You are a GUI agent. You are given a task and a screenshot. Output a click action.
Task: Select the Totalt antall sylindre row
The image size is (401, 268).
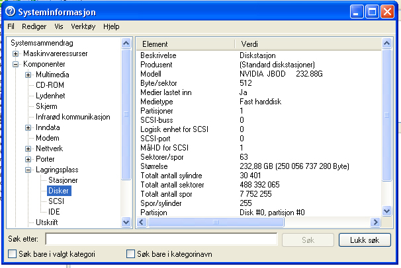pos(259,175)
